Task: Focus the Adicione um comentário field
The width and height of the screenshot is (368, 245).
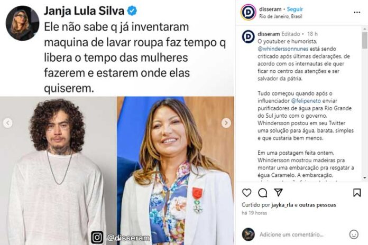Action: 291,234
